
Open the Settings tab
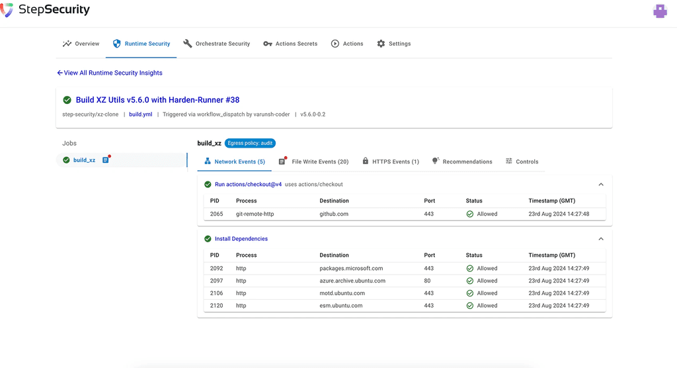click(394, 44)
